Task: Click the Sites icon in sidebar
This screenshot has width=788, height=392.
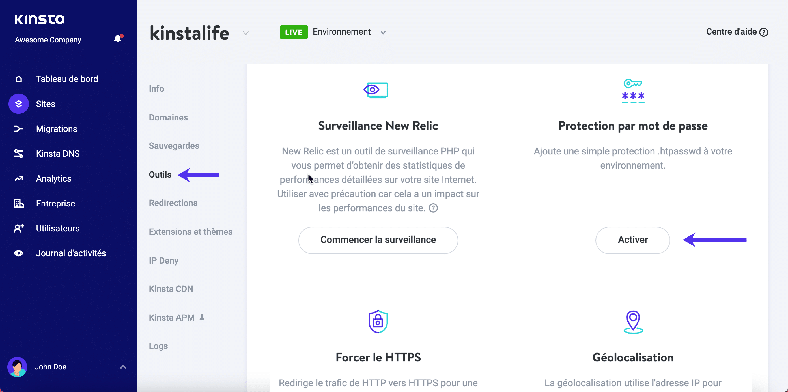Action: [18, 104]
